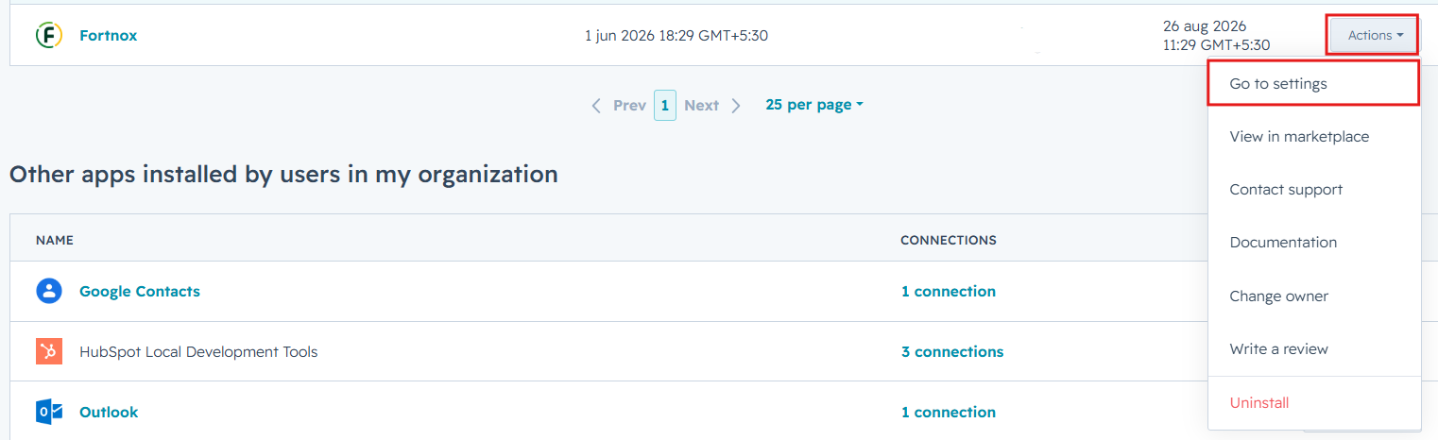The height and width of the screenshot is (440, 1438).
Task: Choose View in marketplace menu item
Action: point(1314,137)
